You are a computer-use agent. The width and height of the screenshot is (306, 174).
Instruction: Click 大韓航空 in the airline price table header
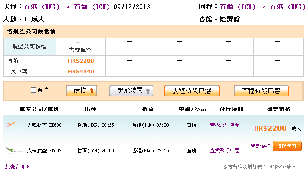(81, 50)
